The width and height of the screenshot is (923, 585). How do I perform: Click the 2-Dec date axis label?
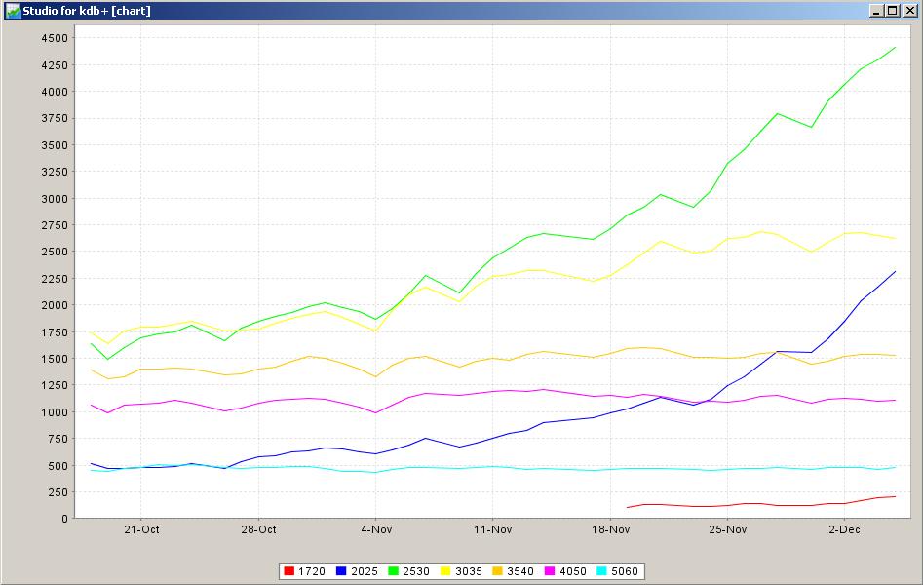coord(844,529)
